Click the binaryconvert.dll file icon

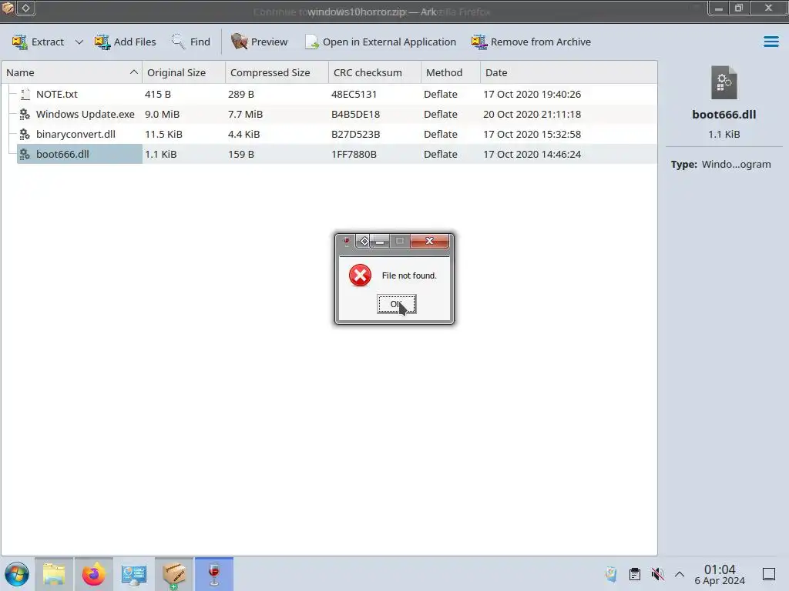(25, 134)
